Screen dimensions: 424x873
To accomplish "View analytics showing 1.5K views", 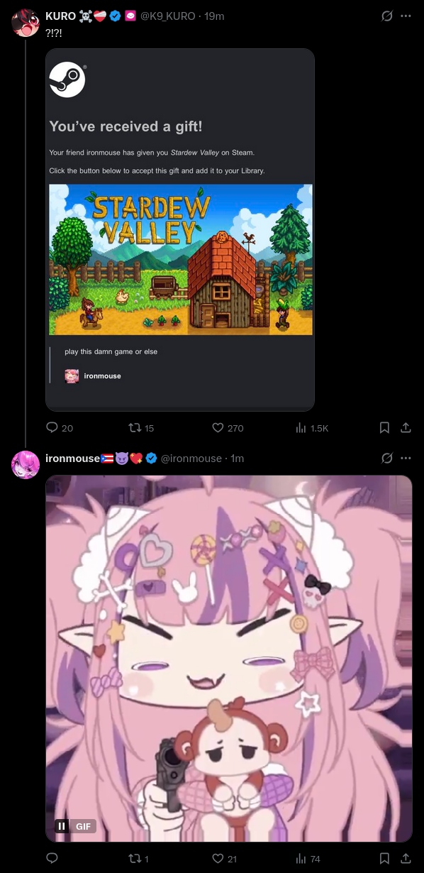I will (301, 428).
